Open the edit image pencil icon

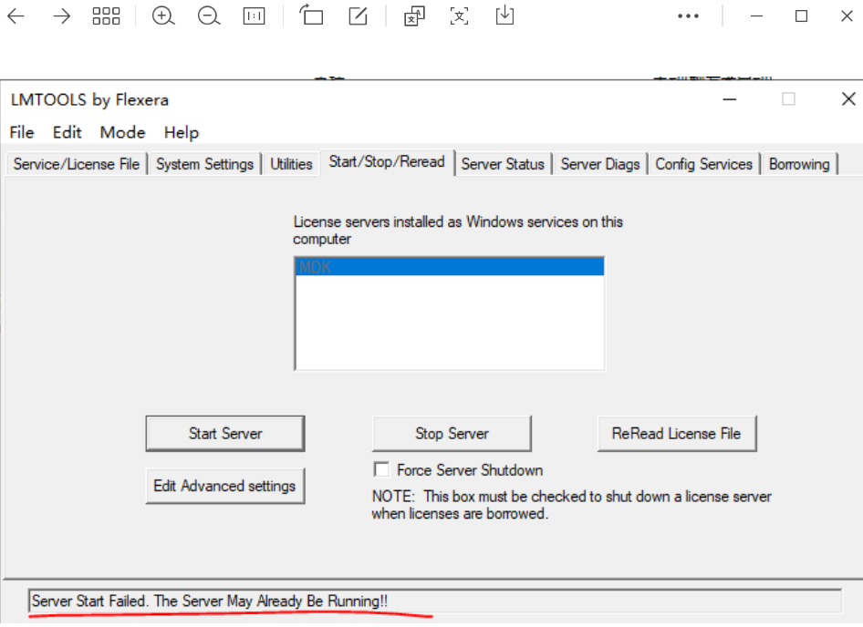[x=359, y=16]
